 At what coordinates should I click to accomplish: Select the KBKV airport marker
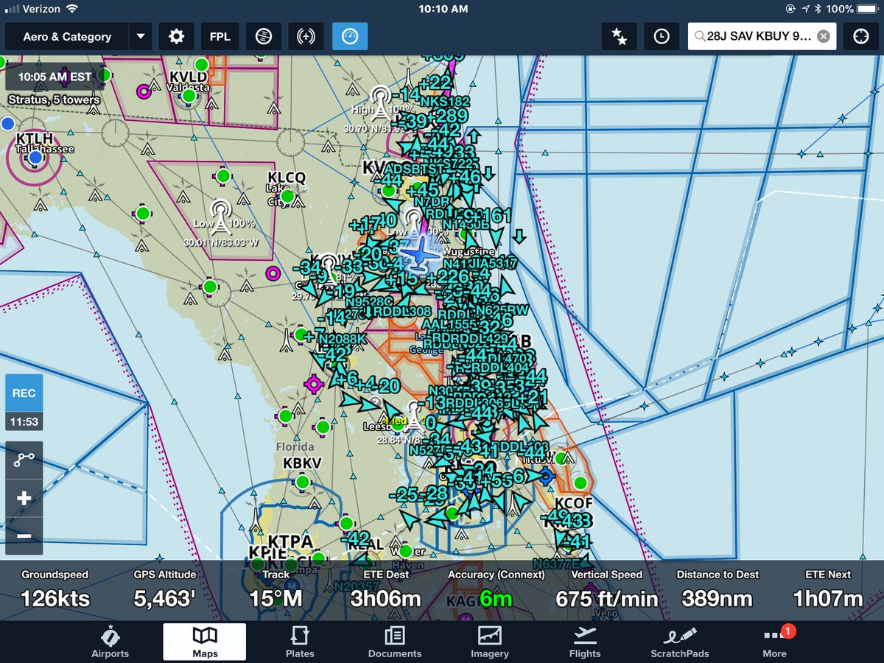(x=302, y=482)
